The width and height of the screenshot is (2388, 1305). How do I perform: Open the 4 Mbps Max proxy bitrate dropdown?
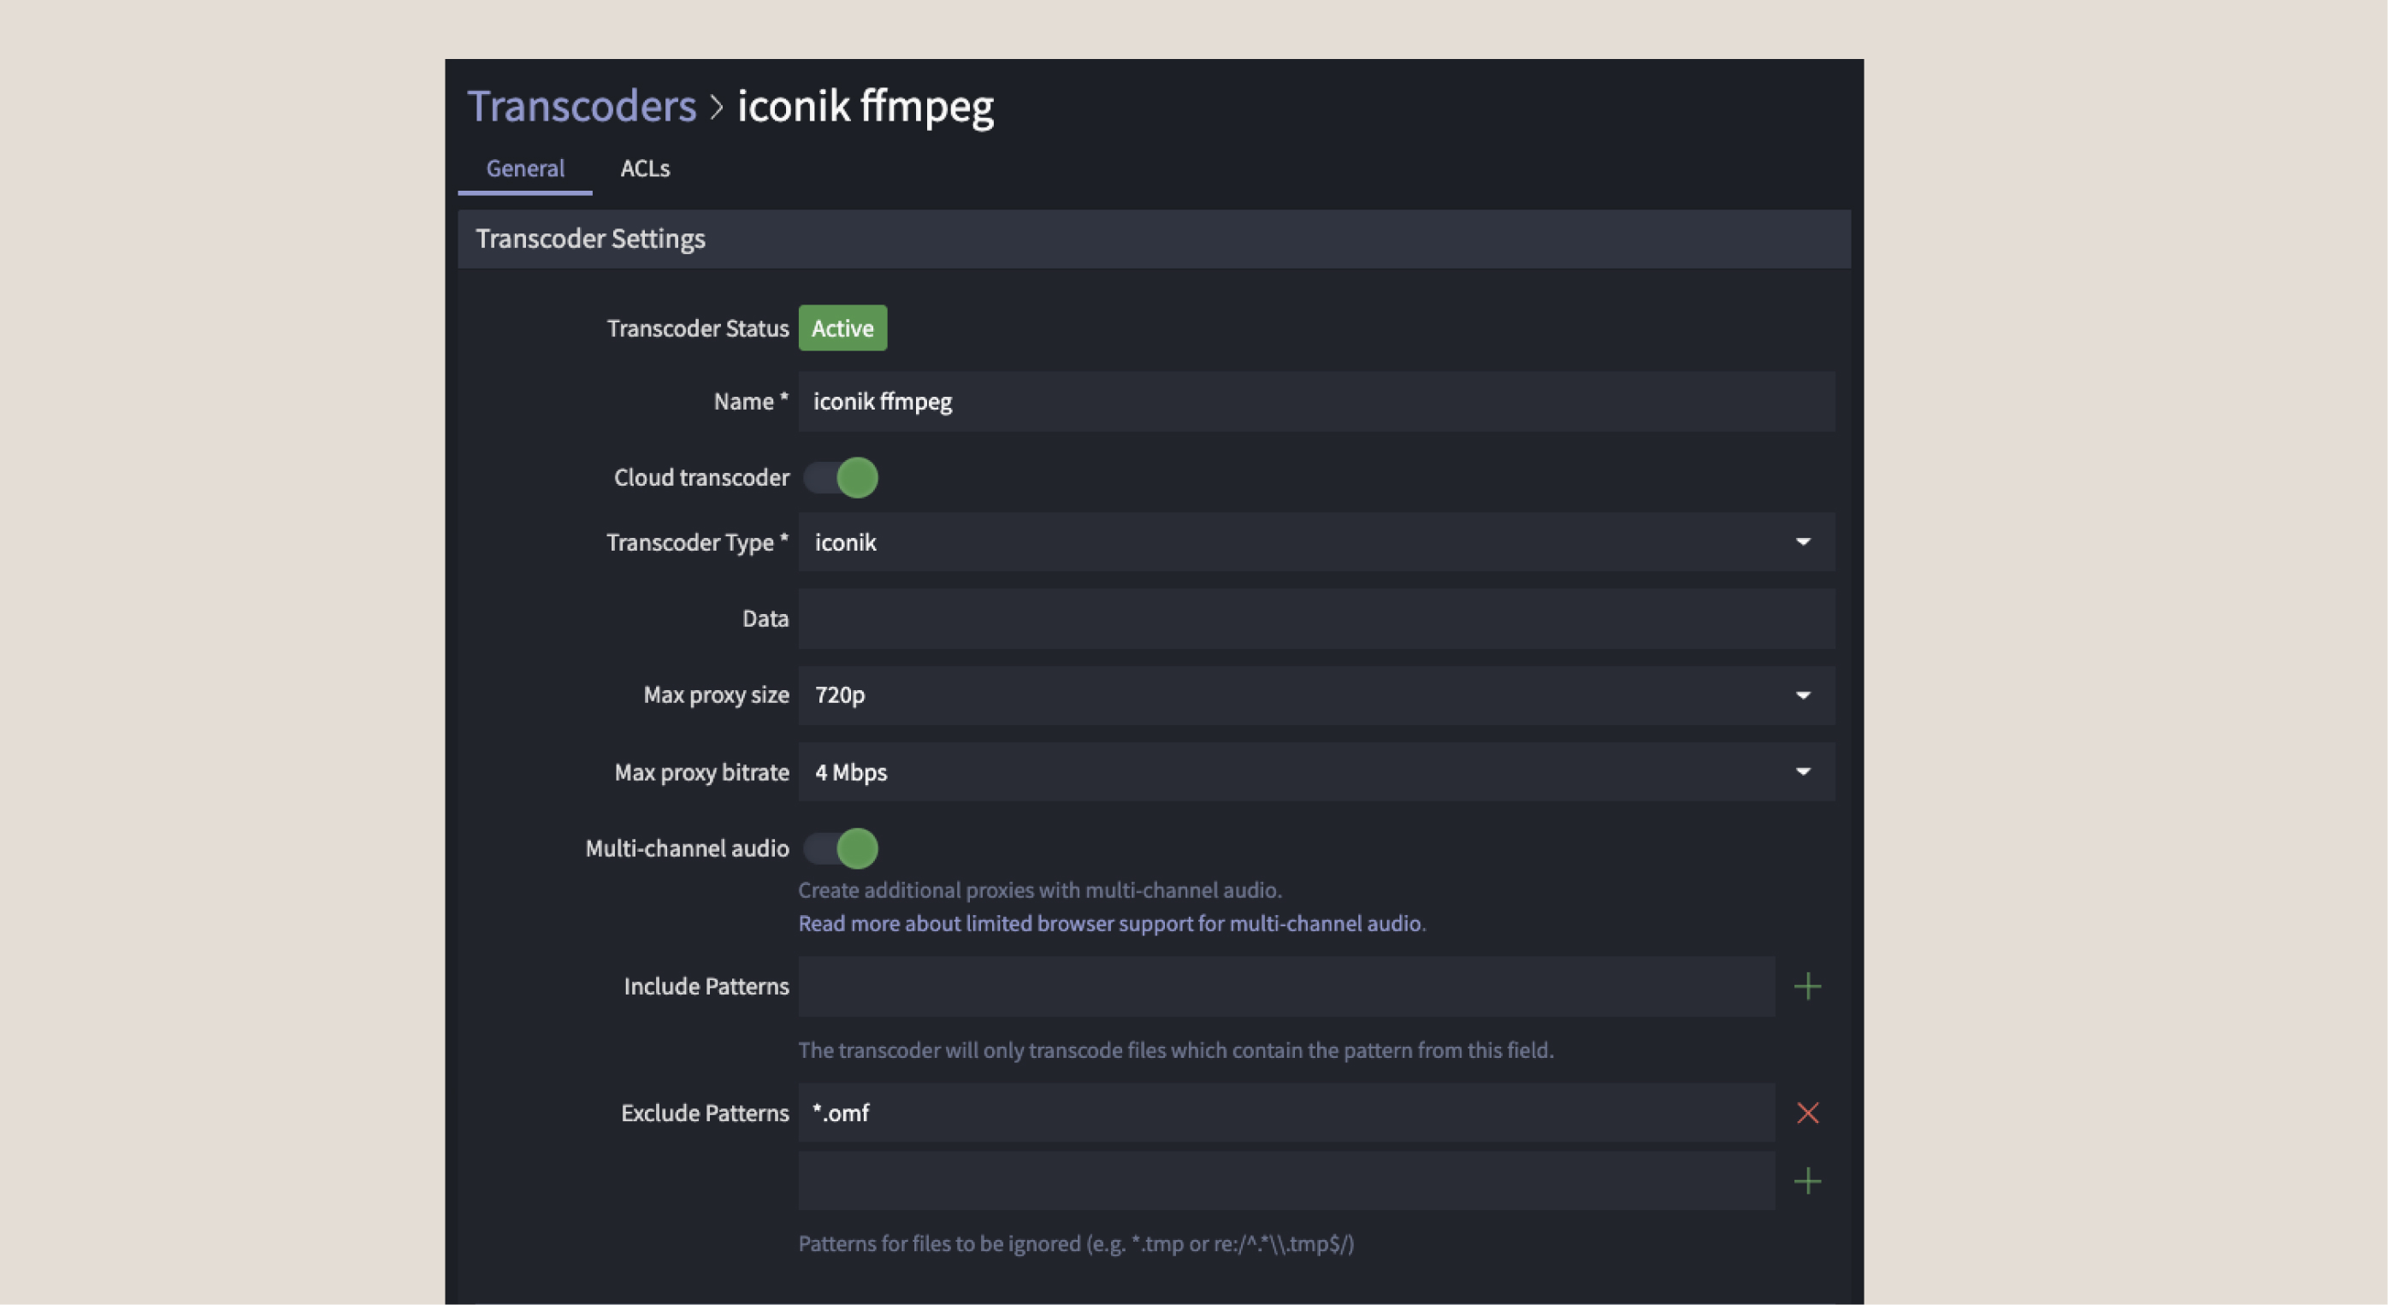point(1297,771)
